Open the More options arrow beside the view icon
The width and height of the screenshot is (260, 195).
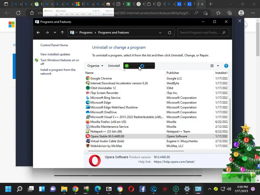tap(218, 66)
